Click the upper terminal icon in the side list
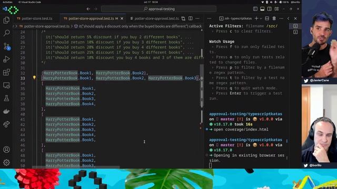This screenshot has height=189, width=337. [x=295, y=26]
